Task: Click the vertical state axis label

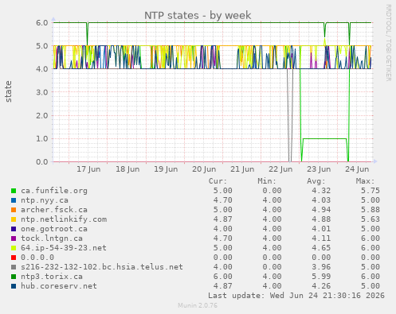Action: (x=9, y=91)
